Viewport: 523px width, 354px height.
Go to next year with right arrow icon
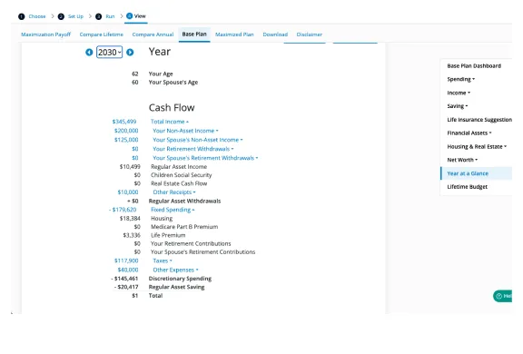coord(130,53)
